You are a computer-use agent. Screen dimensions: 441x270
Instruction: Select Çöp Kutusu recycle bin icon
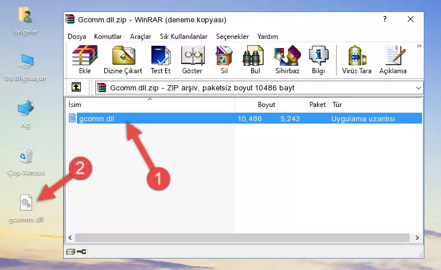[26, 162]
